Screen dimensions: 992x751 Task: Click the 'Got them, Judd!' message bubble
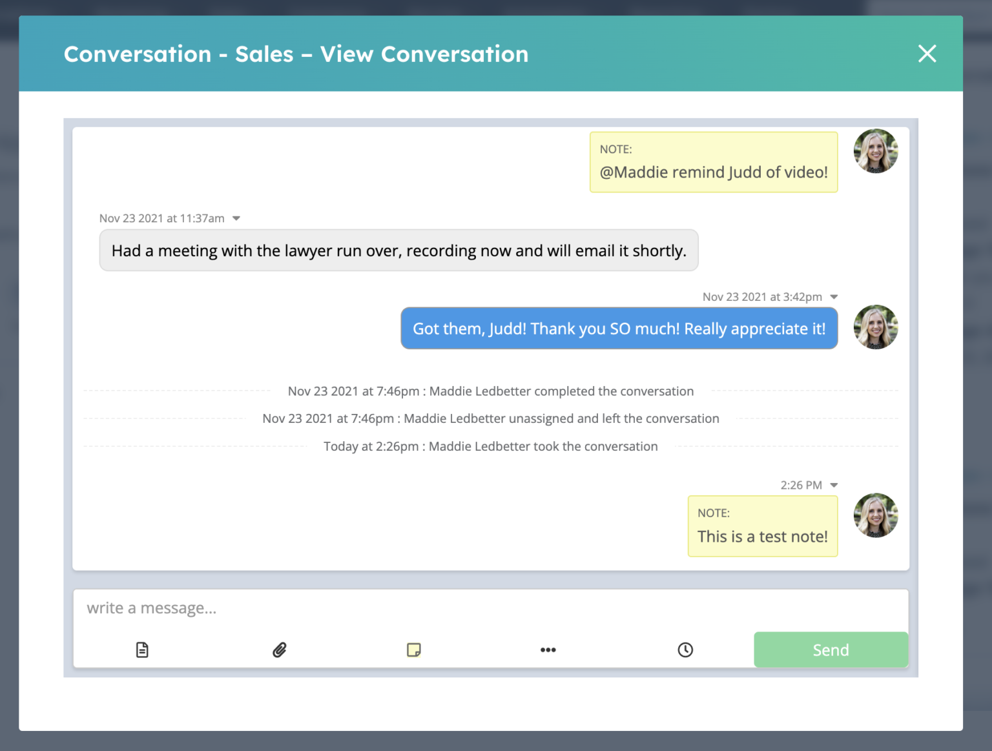point(619,328)
